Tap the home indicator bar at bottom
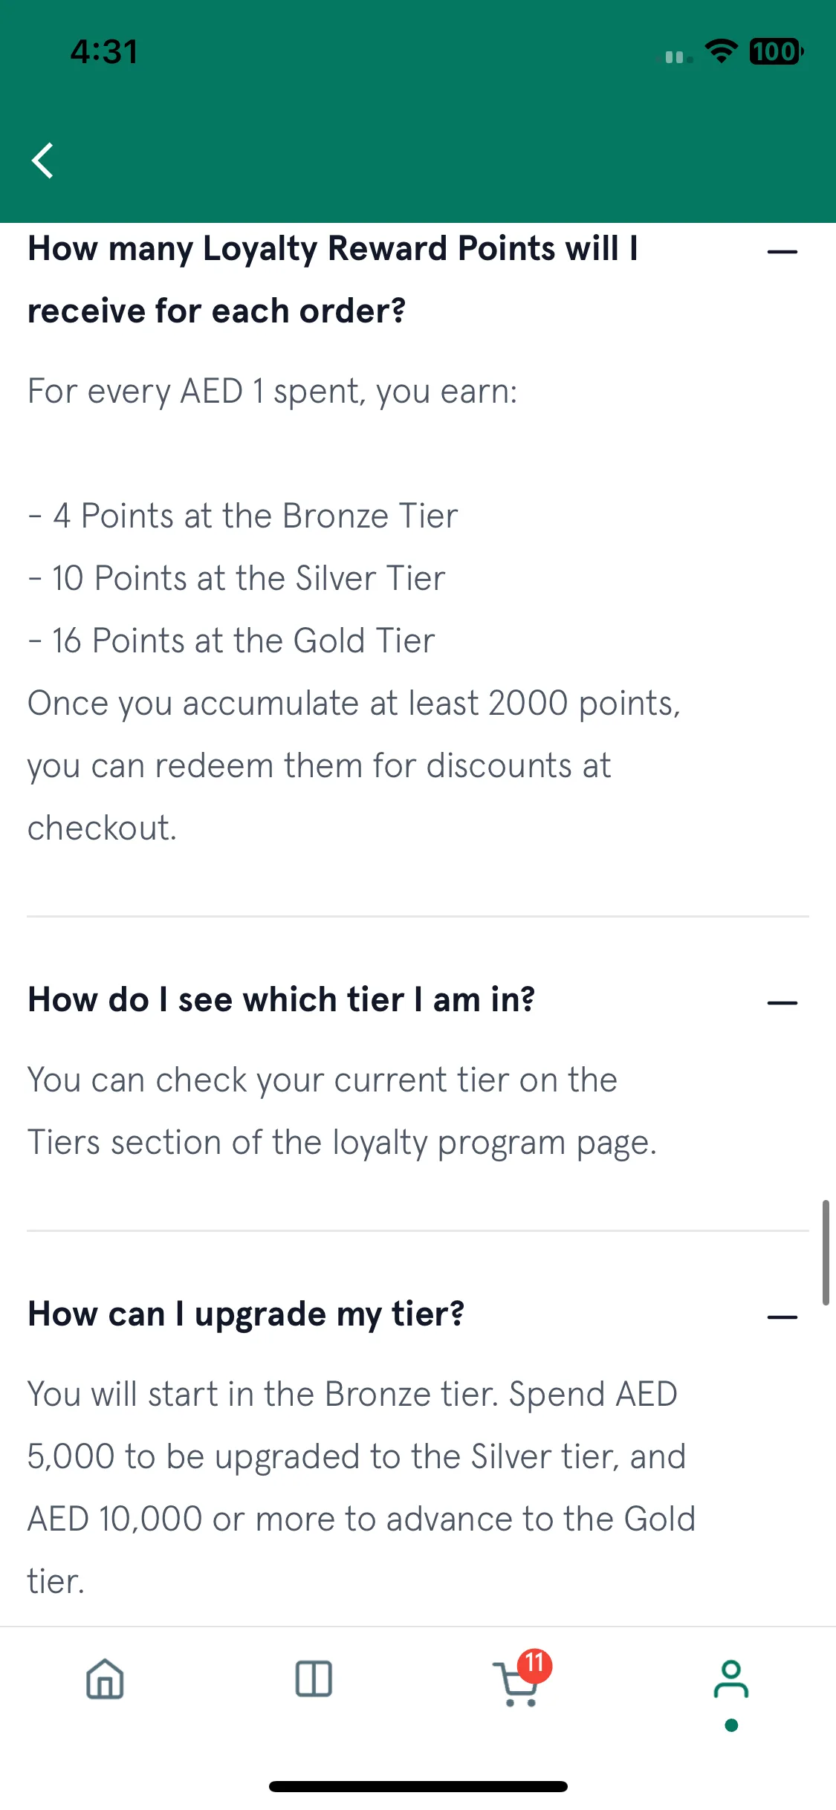 click(x=418, y=1786)
